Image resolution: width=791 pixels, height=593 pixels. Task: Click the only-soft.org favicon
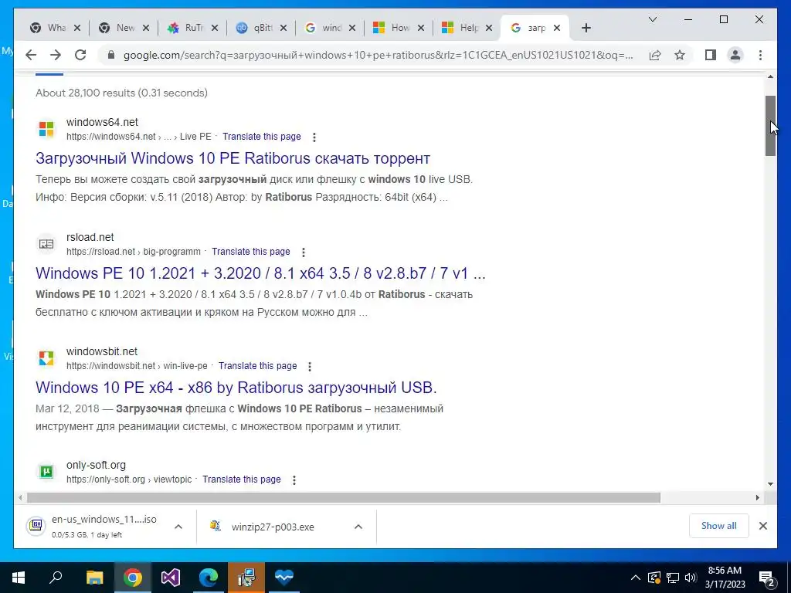[x=46, y=472]
